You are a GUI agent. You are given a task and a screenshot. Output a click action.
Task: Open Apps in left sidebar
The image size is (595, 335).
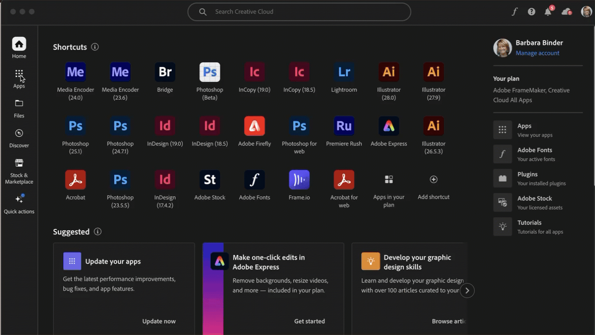[19, 79]
